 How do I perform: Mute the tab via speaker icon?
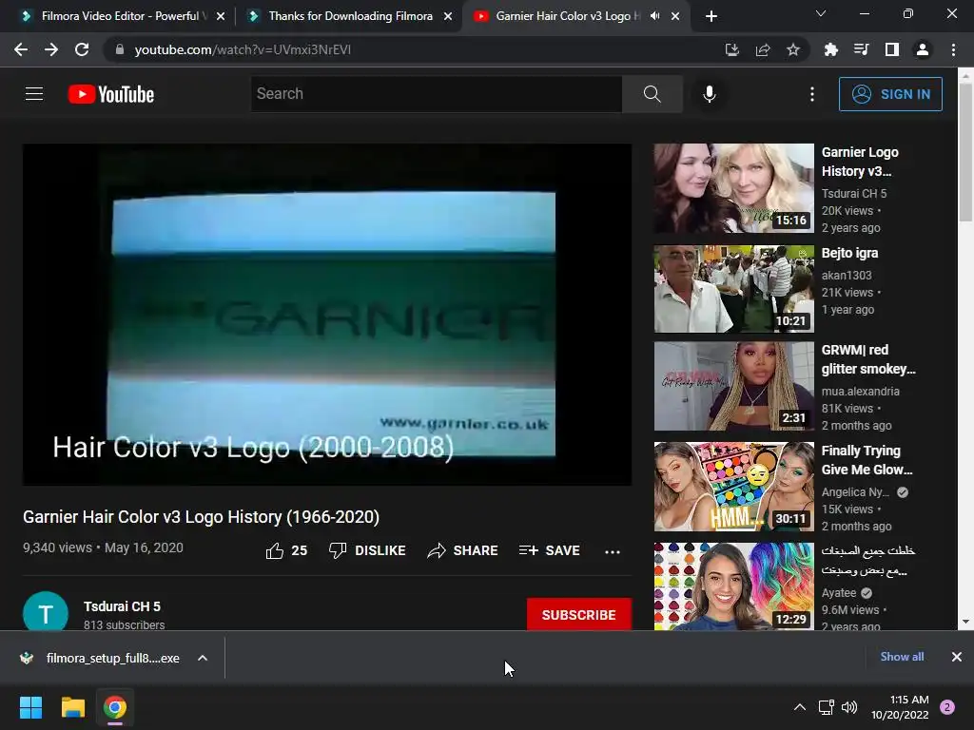point(654,16)
